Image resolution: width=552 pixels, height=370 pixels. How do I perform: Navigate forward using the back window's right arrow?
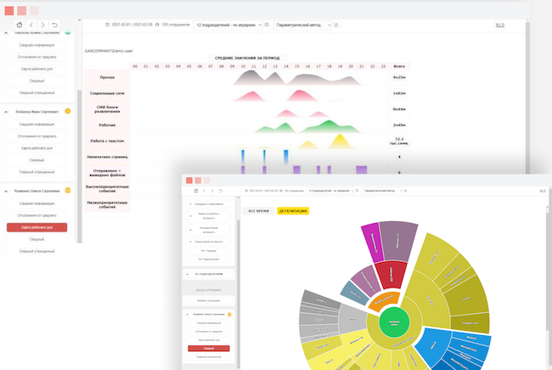pos(43,25)
